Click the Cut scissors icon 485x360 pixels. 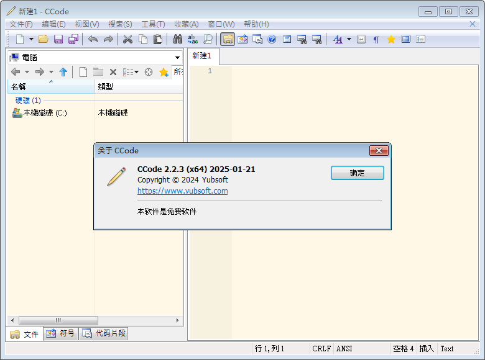click(x=127, y=39)
